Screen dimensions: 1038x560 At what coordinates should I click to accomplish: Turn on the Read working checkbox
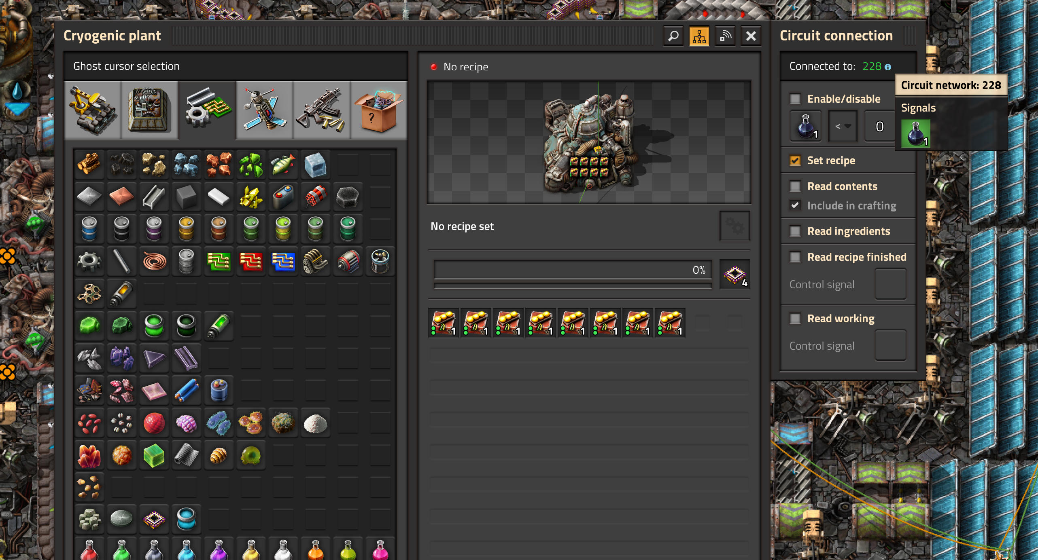tap(795, 319)
